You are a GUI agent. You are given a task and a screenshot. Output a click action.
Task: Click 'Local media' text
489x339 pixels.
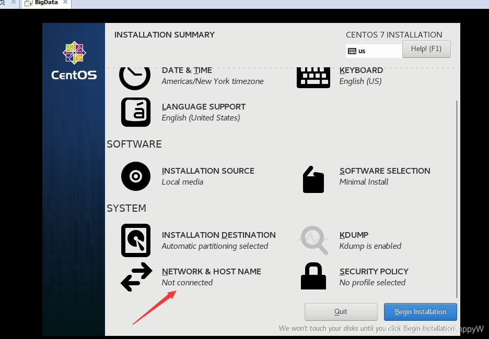pos(182,182)
